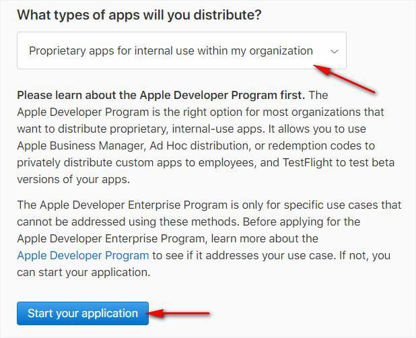Open the app distribution types dropdown

click(181, 50)
